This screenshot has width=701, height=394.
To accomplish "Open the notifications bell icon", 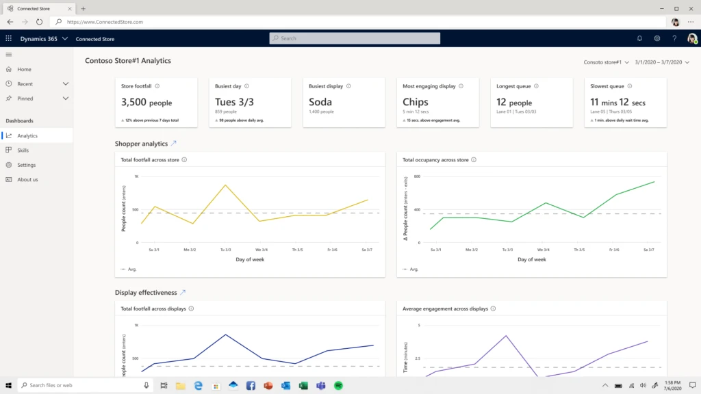I will pyautogui.click(x=639, y=38).
